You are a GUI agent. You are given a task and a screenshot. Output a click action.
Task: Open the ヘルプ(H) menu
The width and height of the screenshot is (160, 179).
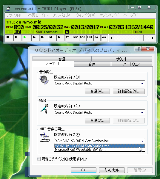point(131,15)
